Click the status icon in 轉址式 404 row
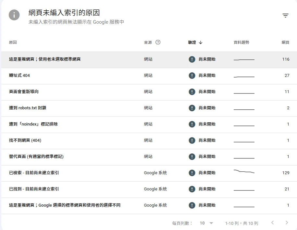 click(x=192, y=76)
